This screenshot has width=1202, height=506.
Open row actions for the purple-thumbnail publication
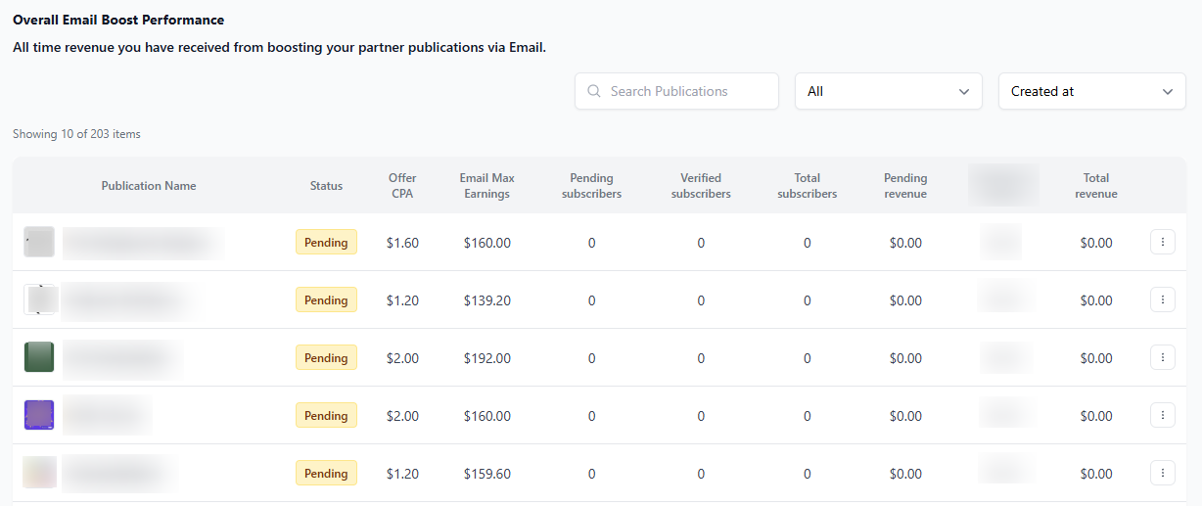point(1162,416)
